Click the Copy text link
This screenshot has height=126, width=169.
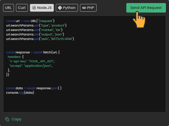tap(17, 119)
